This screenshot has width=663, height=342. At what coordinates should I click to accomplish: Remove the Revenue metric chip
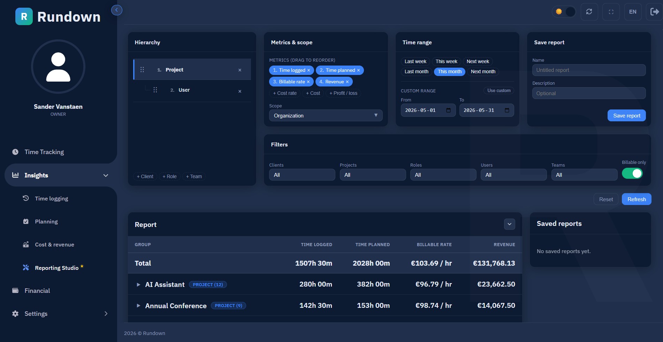click(x=347, y=82)
